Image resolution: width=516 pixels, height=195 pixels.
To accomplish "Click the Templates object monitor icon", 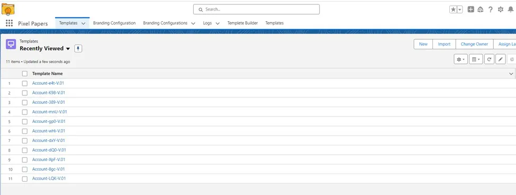I will 11,44.
